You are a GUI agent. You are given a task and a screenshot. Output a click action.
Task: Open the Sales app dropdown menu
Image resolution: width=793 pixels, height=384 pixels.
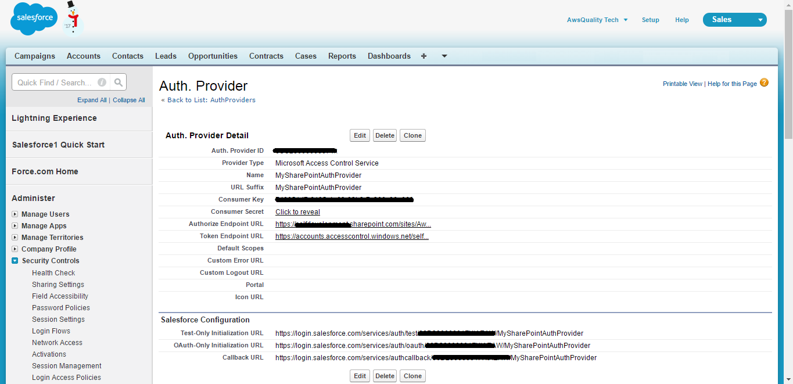735,20
